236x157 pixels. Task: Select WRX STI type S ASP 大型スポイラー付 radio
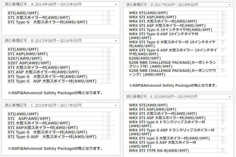pyautogui.click(x=223, y=143)
